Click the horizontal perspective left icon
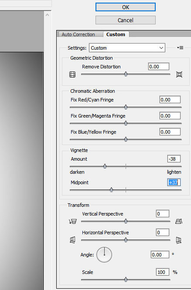 (x=72, y=240)
